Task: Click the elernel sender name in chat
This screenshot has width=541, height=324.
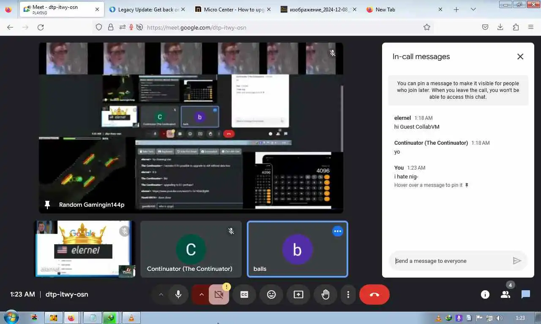Action: point(402,118)
